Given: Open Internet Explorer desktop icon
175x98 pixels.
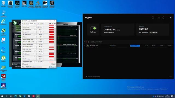Looking at the screenshot, I should (x=4, y=22).
